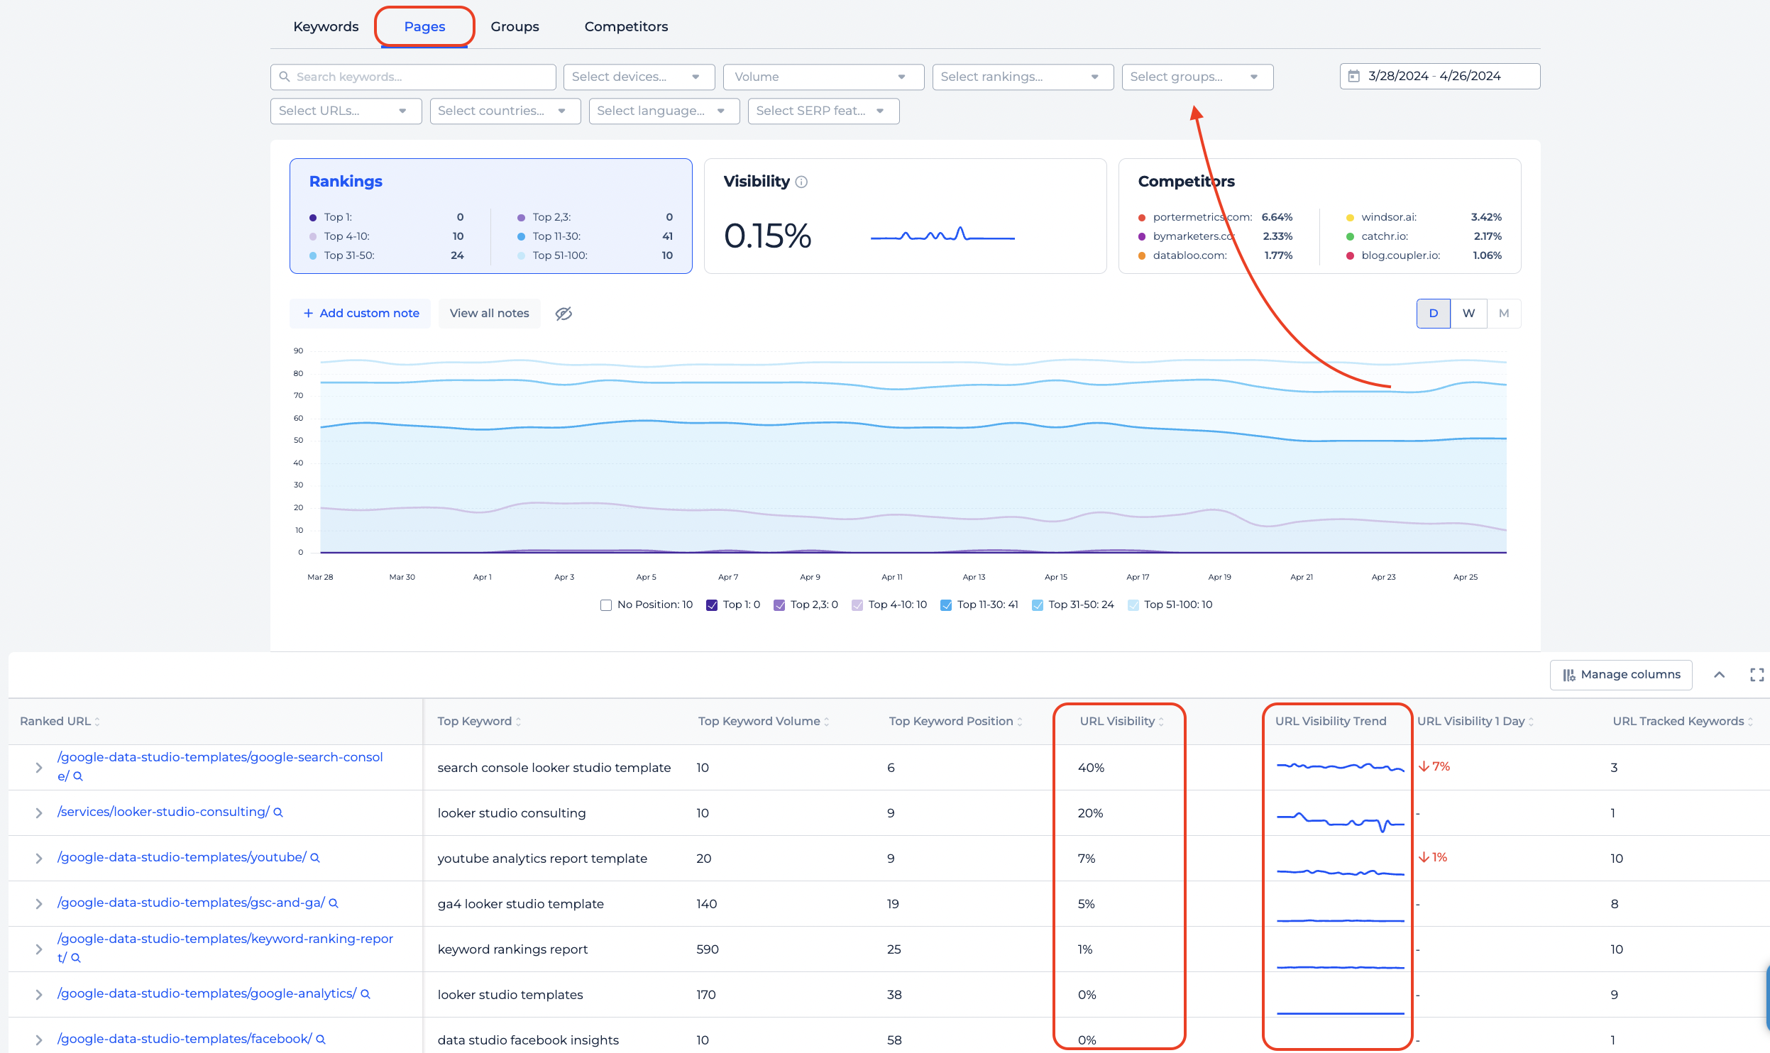Open the Select language dropdown
Image resolution: width=1770 pixels, height=1053 pixels.
pos(664,111)
